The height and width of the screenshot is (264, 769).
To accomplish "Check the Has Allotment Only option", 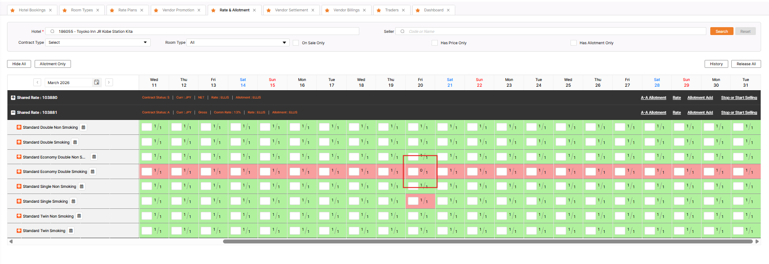I will coord(574,43).
